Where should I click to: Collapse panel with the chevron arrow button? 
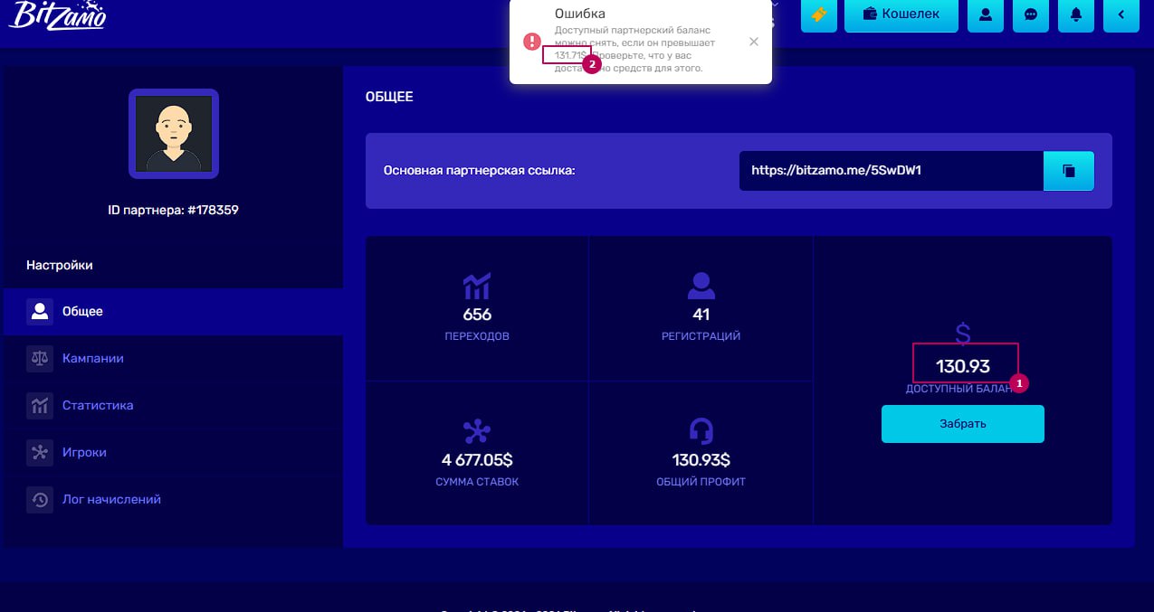coord(1121,14)
